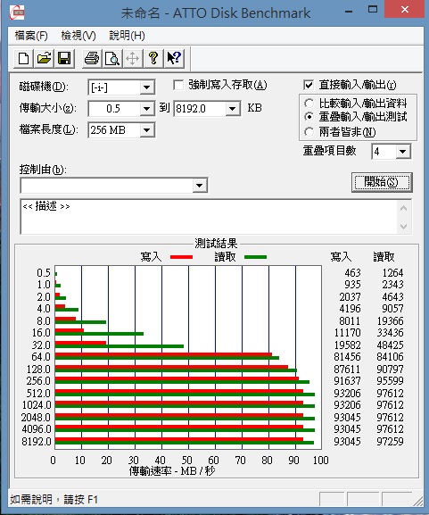Image resolution: width=429 pixels, height=515 pixels.
Task: Uncheck the 直接輸入/輸出 checkbox
Action: [309, 85]
